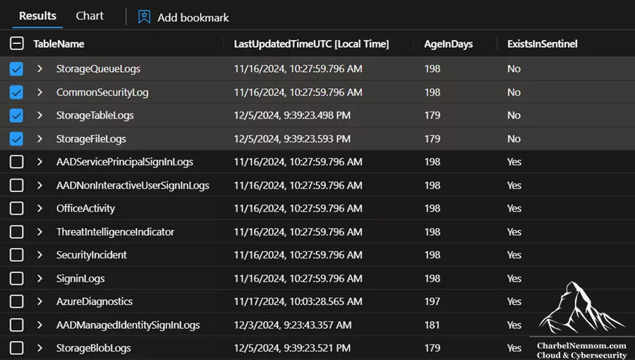
Task: Sort by the AgeInDays column header
Action: [448, 44]
